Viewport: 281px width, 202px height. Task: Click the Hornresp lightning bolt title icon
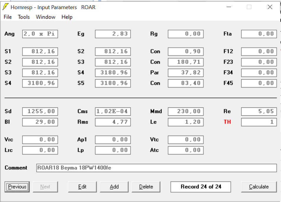pyautogui.click(x=5, y=7)
